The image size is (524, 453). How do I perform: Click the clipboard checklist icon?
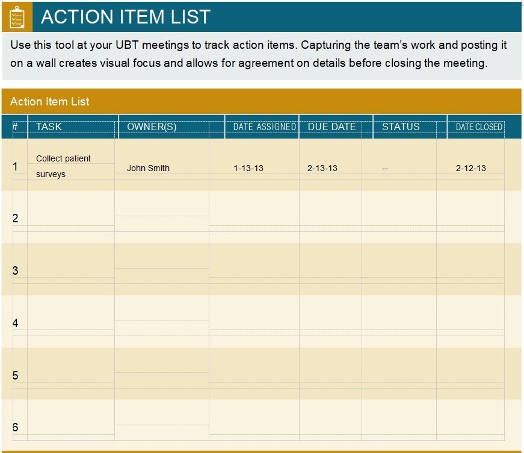[17, 17]
